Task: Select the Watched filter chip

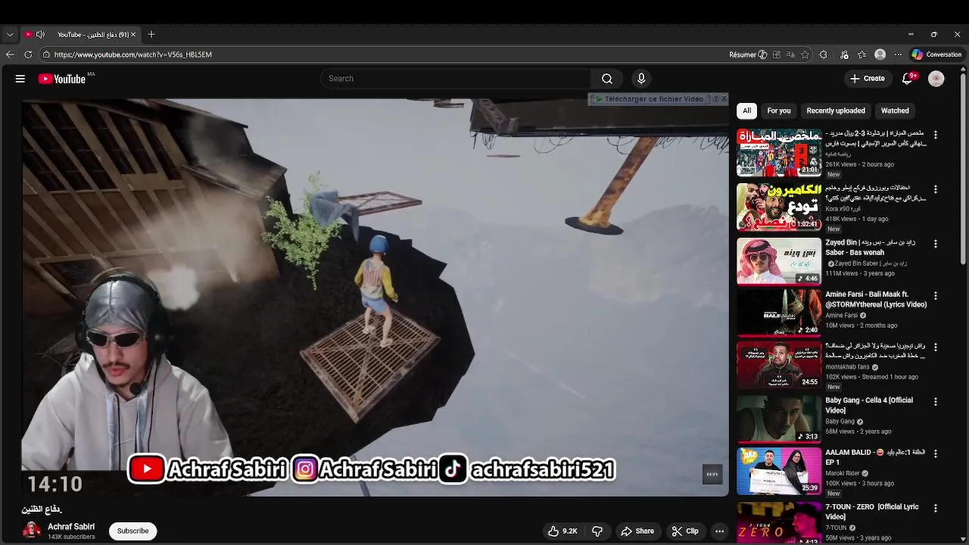Action: (895, 111)
